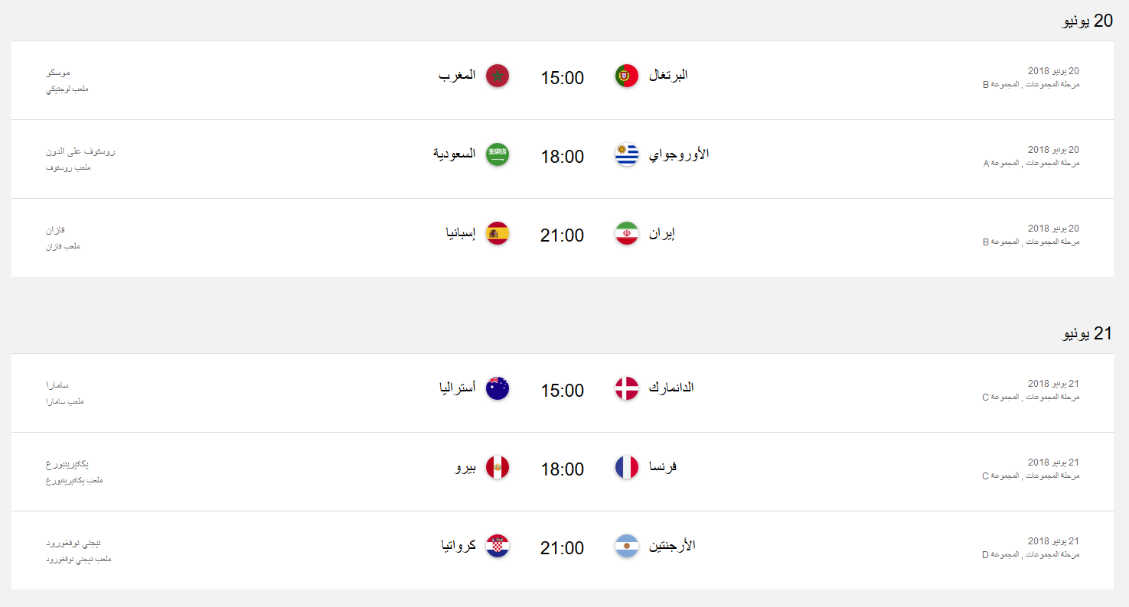
Task: Click the Argentina flag icon
Action: pyautogui.click(x=625, y=547)
